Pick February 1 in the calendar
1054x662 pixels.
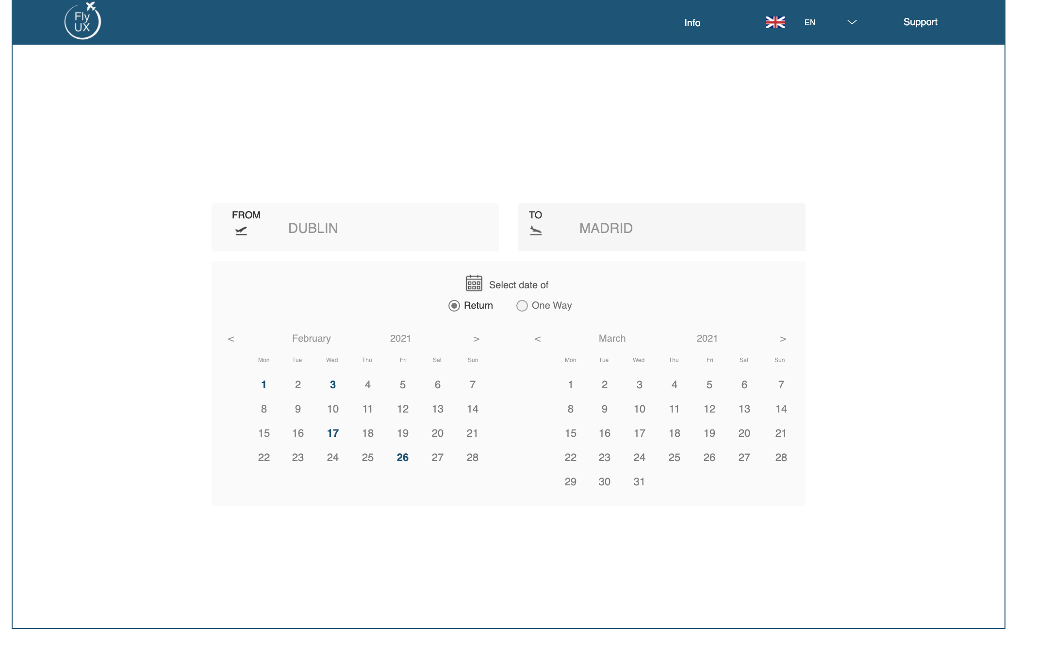(263, 385)
